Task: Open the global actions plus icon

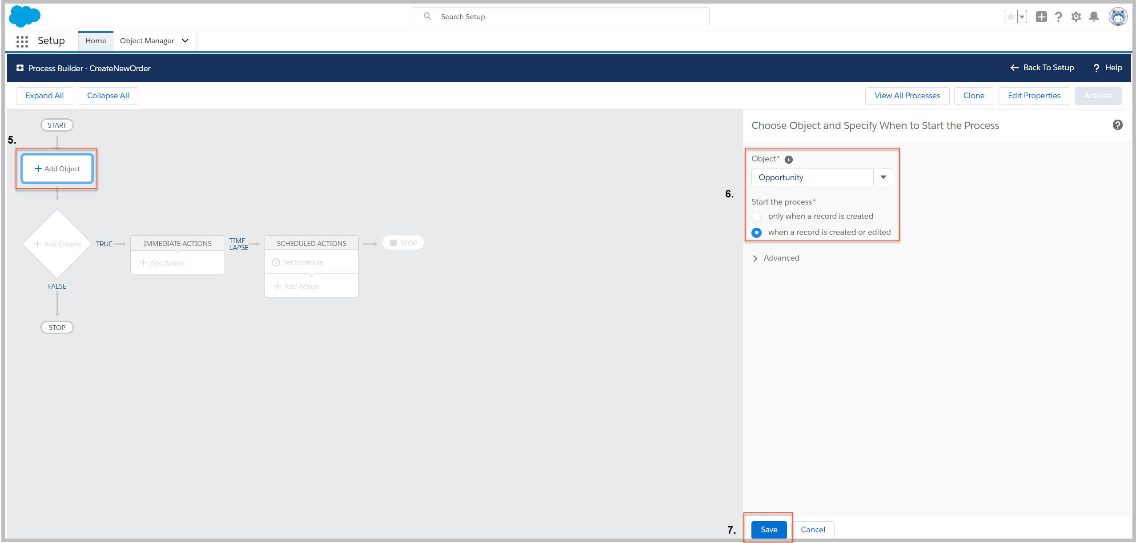Action: point(1041,17)
